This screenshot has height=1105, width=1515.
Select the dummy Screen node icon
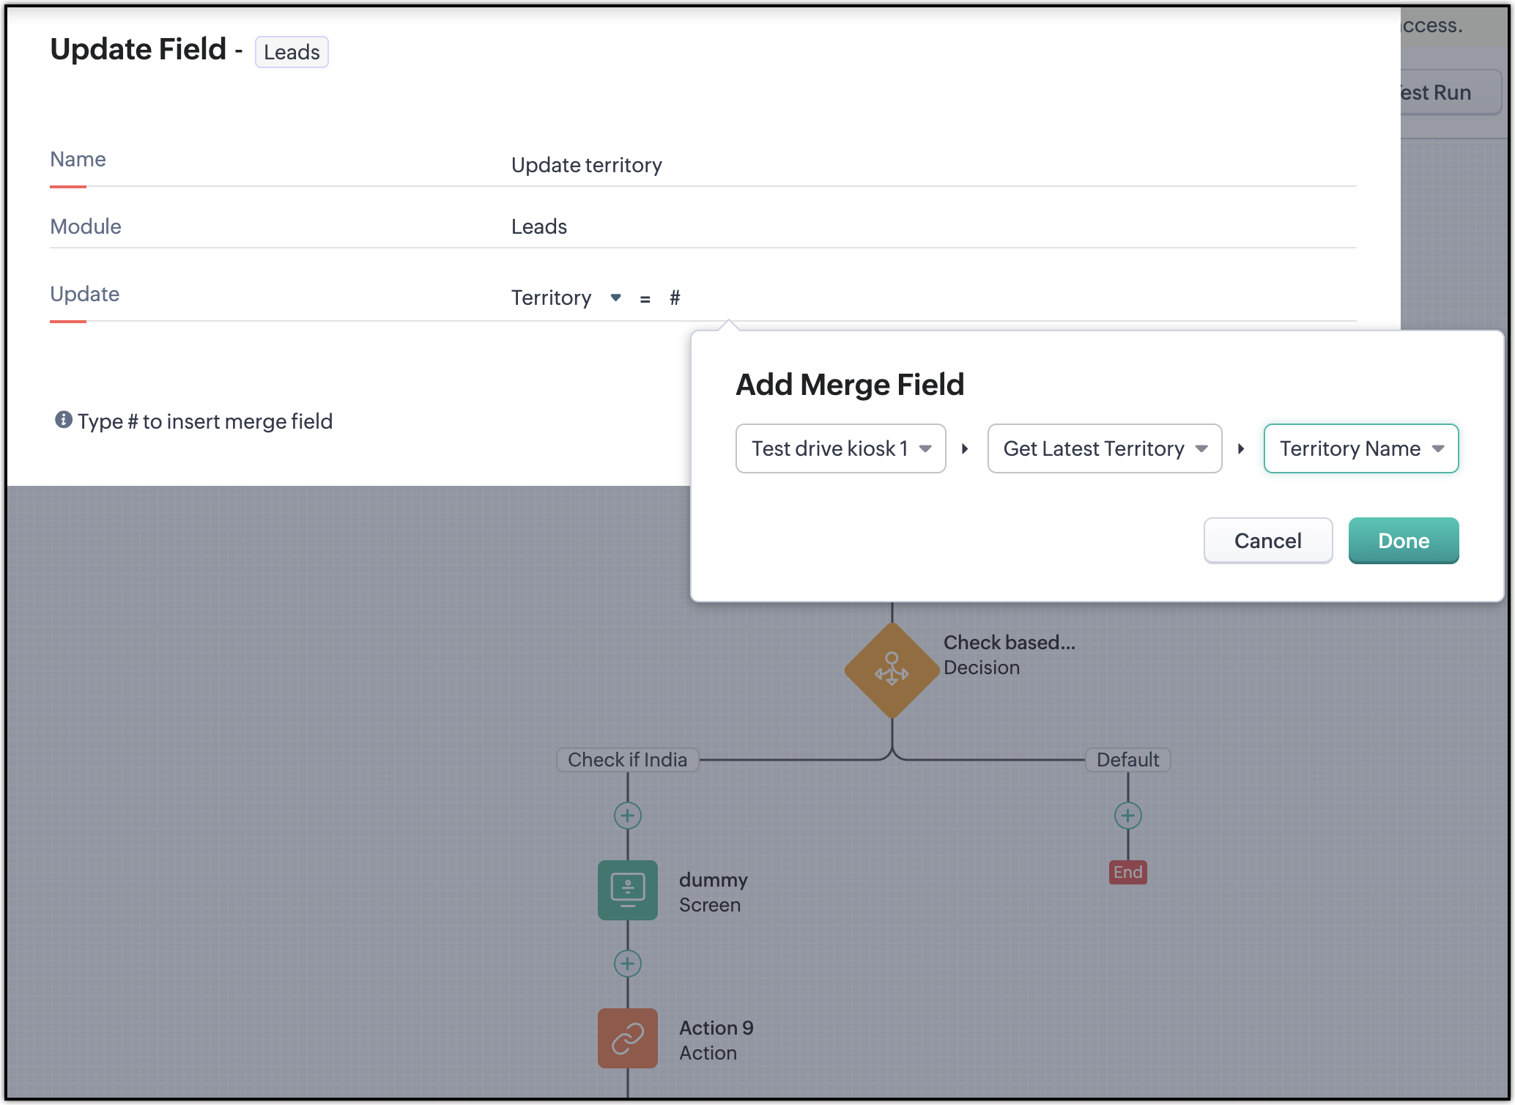(628, 890)
